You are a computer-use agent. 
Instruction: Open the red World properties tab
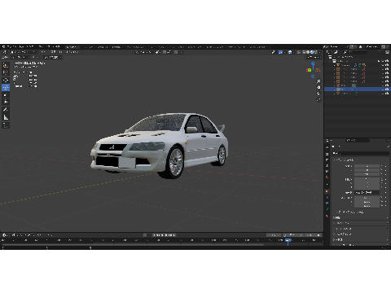[x=327, y=177]
